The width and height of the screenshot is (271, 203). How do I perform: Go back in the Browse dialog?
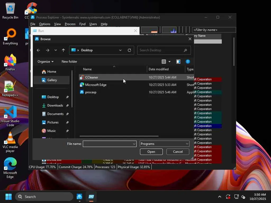(x=38, y=50)
